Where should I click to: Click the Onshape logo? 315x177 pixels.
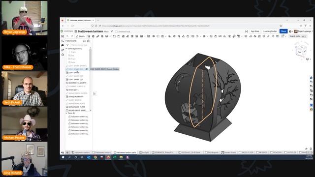pyautogui.click(x=67, y=31)
